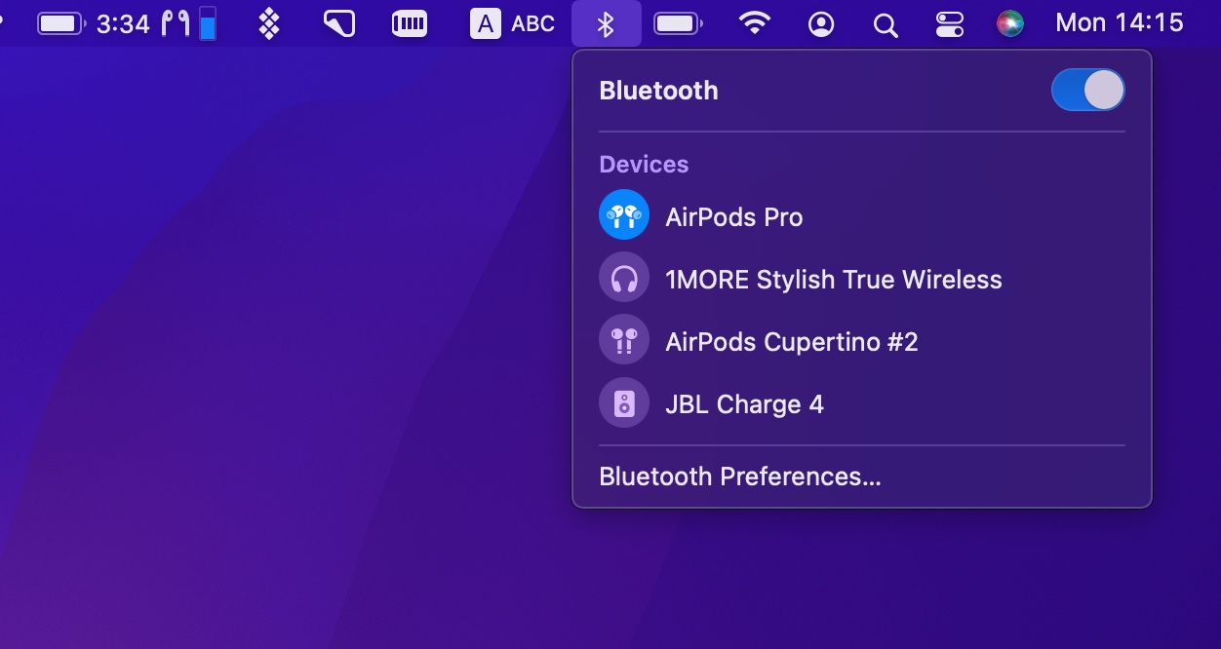Open Spotlight search magnifier

(x=886, y=24)
